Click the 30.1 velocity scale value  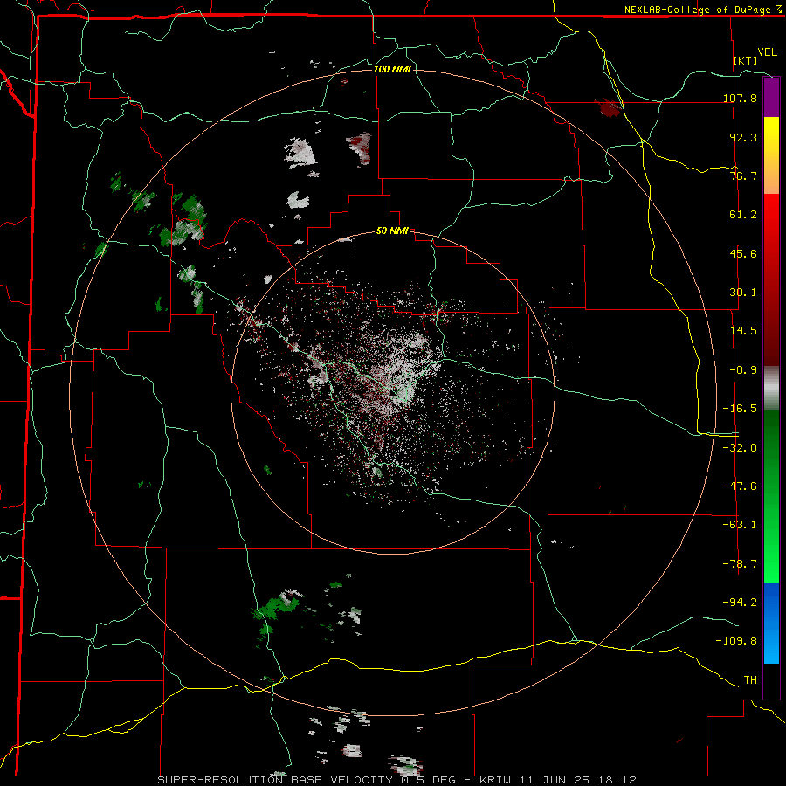[x=743, y=293]
